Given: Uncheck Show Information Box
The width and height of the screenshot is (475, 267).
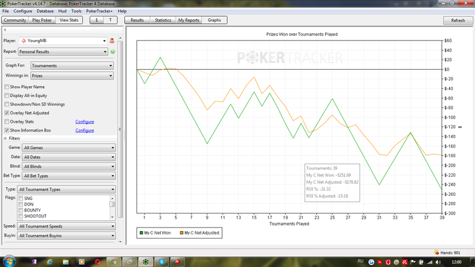Looking at the screenshot, I should click(x=7, y=130).
